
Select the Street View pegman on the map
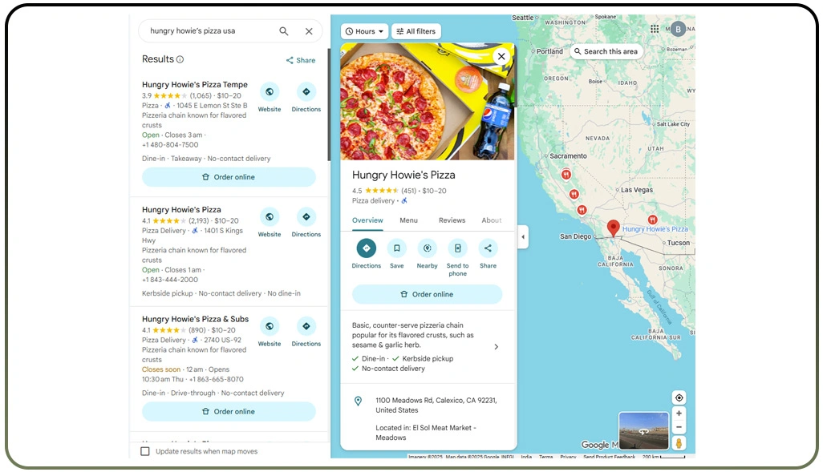[679, 442]
